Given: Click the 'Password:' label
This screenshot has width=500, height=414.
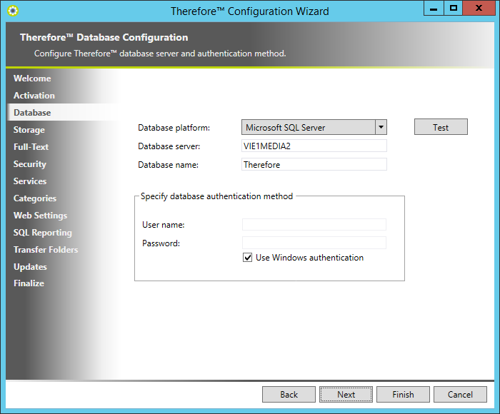Looking at the screenshot, I should click(161, 243).
